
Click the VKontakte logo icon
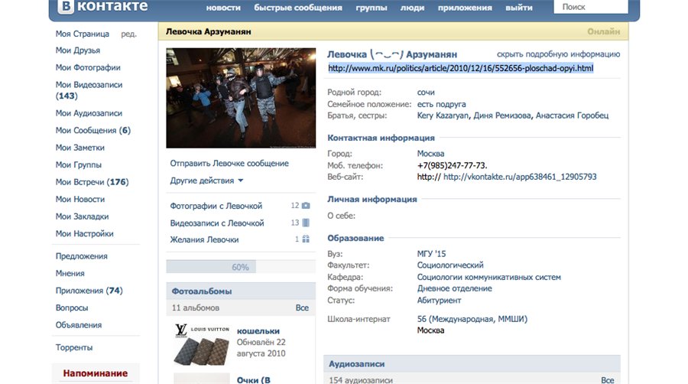pyautogui.click(x=66, y=7)
